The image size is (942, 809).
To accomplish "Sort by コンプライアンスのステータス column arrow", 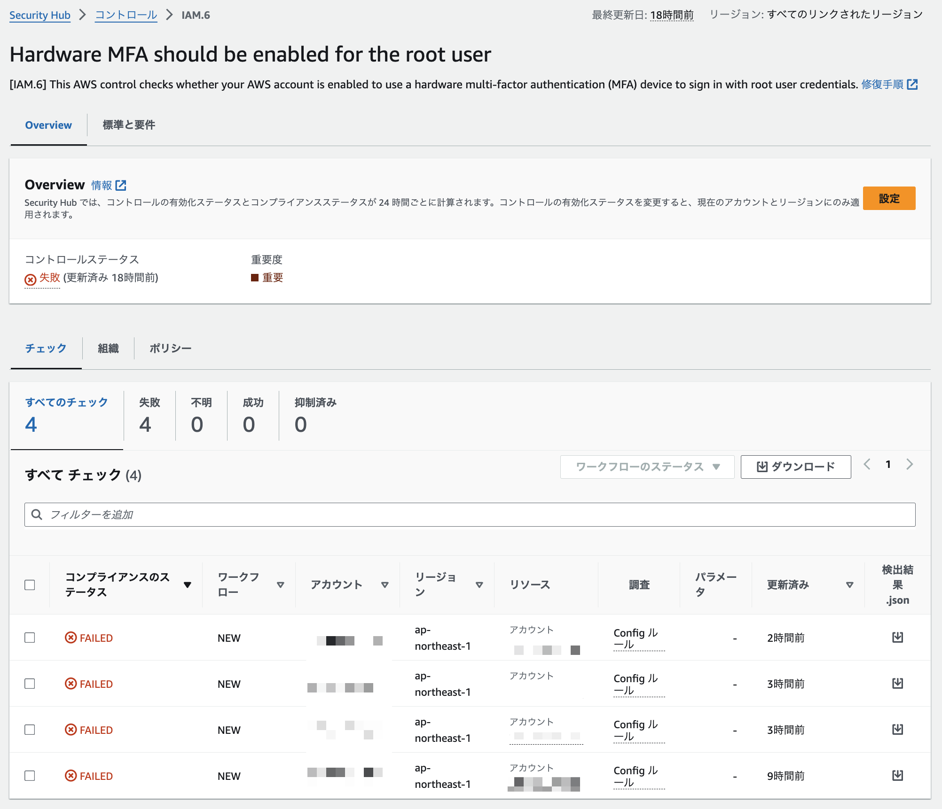I will (188, 585).
